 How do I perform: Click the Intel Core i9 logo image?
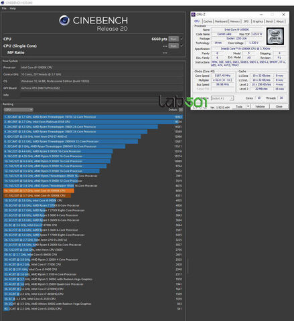pyautogui.click(x=275, y=36)
